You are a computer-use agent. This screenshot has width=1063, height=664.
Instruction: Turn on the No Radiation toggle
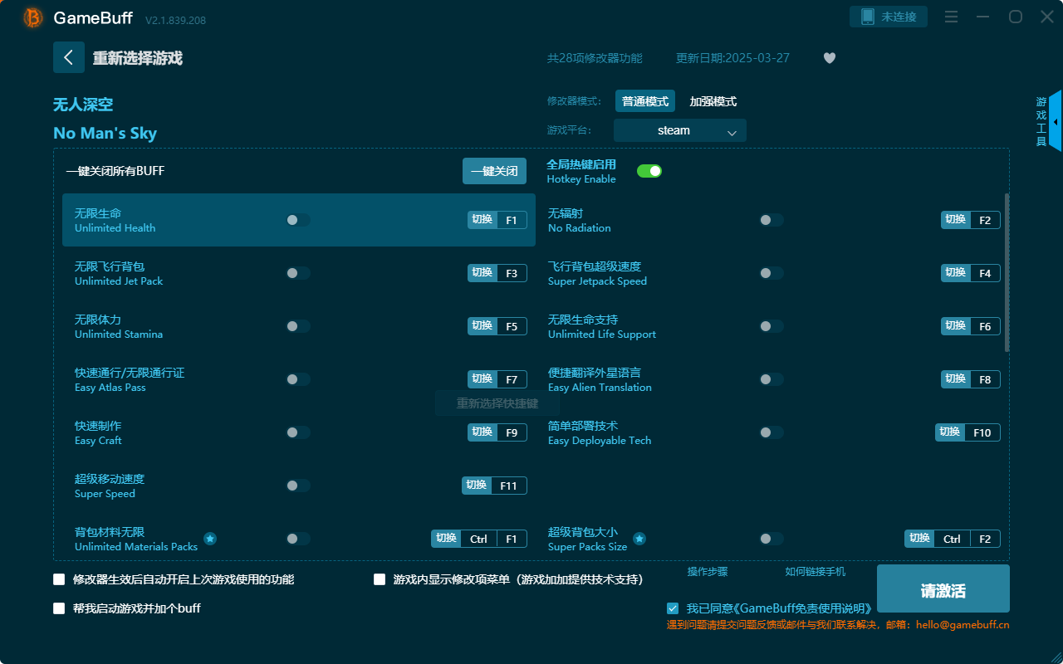click(x=770, y=219)
